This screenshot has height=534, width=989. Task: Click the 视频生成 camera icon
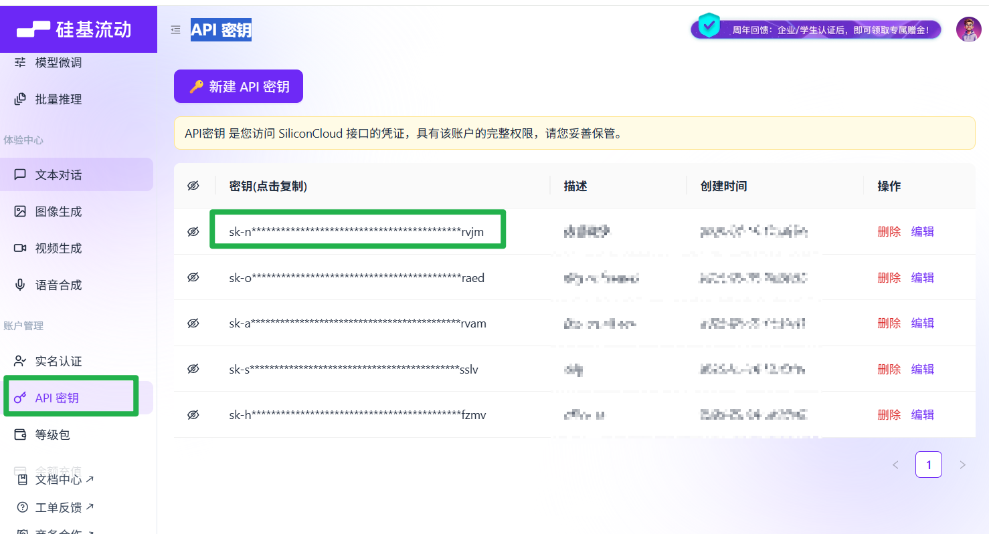coord(21,248)
